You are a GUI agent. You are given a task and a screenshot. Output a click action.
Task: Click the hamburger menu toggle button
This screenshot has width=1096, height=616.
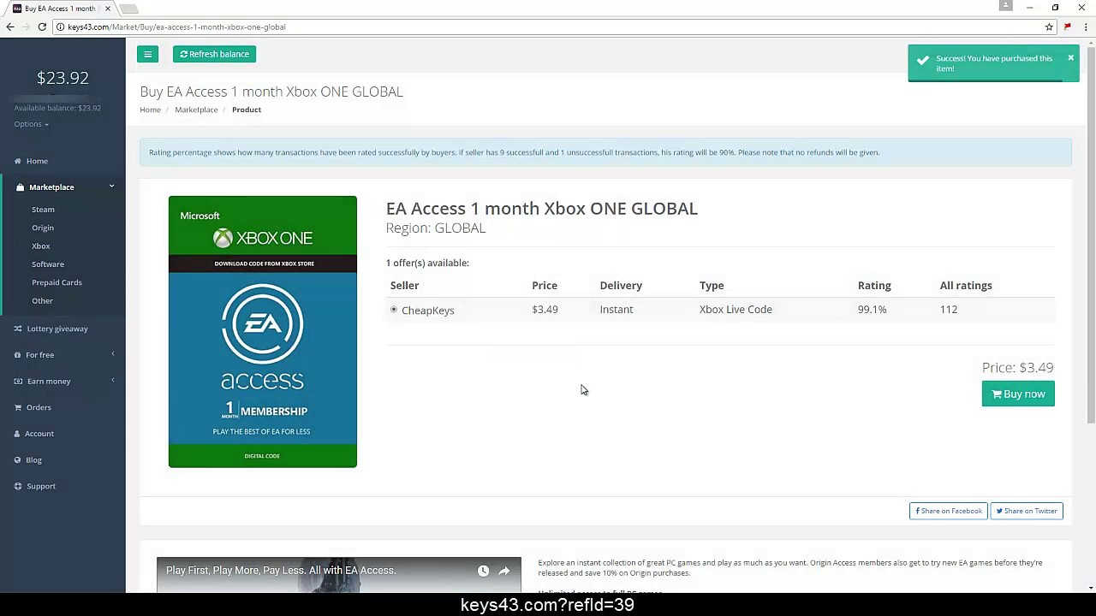(x=147, y=54)
